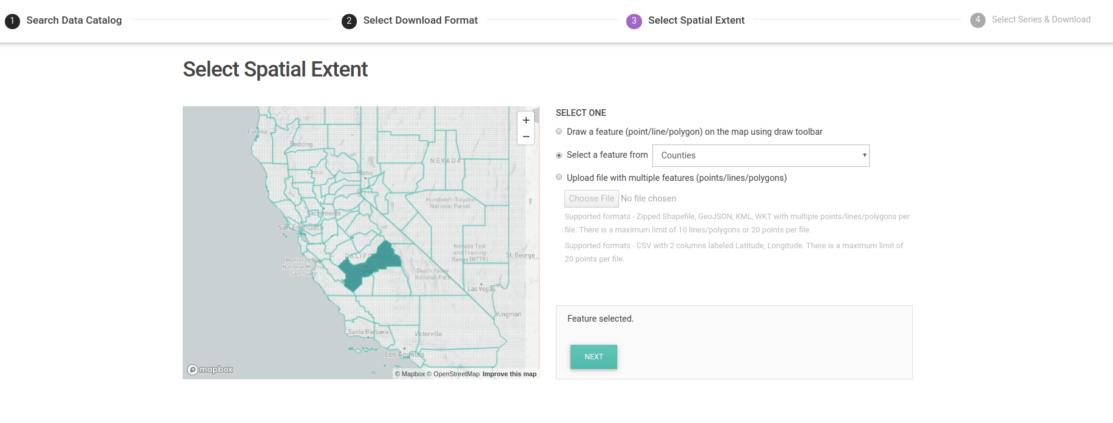This screenshot has width=1113, height=423.
Task: Click step 3 circle for Spatial Extent
Action: click(634, 21)
